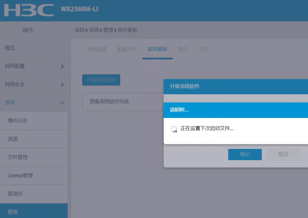The image size is (308, 218).
Task: Switch to the 软件更新 tab
Action: (158, 49)
